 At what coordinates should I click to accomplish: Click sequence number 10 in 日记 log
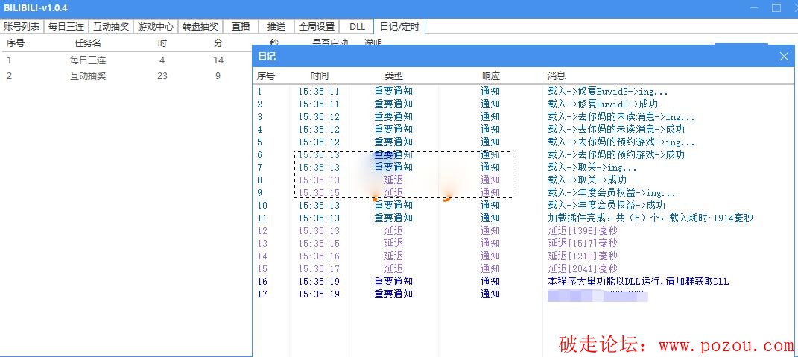(262, 205)
